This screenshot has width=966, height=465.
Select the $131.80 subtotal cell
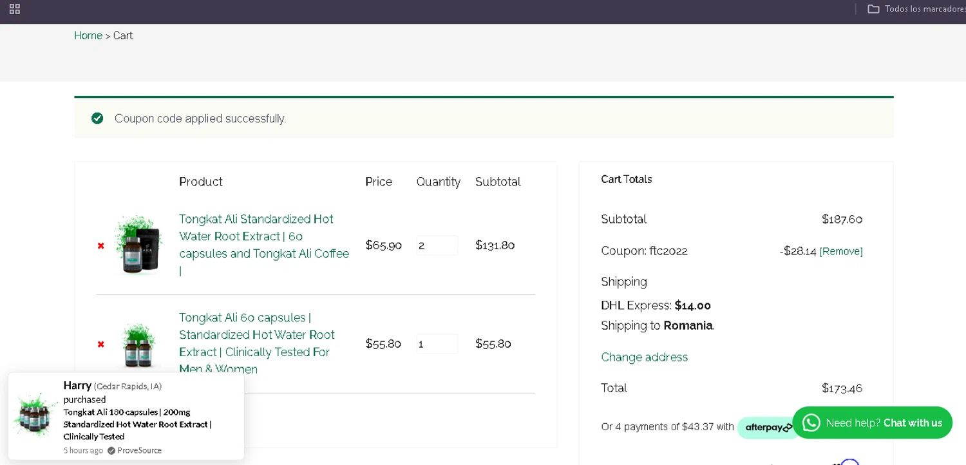point(495,245)
